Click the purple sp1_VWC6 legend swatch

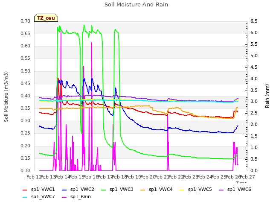pyautogui.click(x=221, y=190)
